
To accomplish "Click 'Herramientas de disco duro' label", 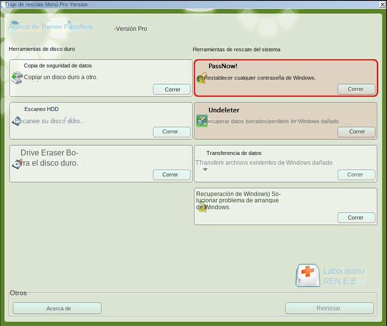I will (42, 49).
